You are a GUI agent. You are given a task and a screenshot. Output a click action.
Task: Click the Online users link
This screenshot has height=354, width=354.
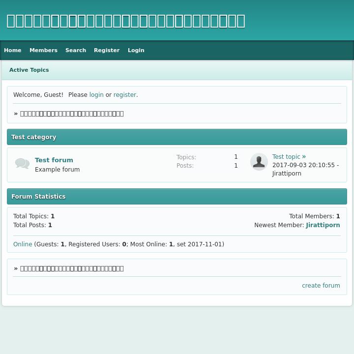(x=23, y=244)
